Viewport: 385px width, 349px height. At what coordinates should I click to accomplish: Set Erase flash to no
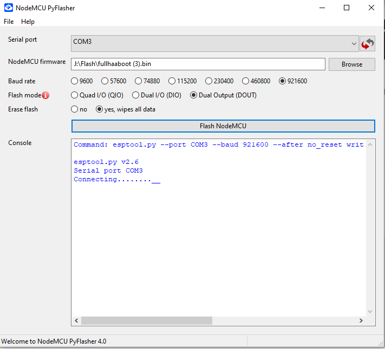coord(79,109)
